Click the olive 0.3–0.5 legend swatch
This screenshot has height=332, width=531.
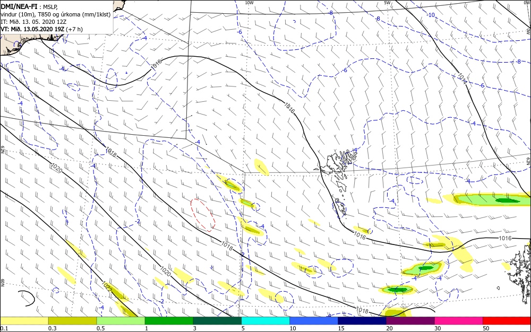coord(72,321)
